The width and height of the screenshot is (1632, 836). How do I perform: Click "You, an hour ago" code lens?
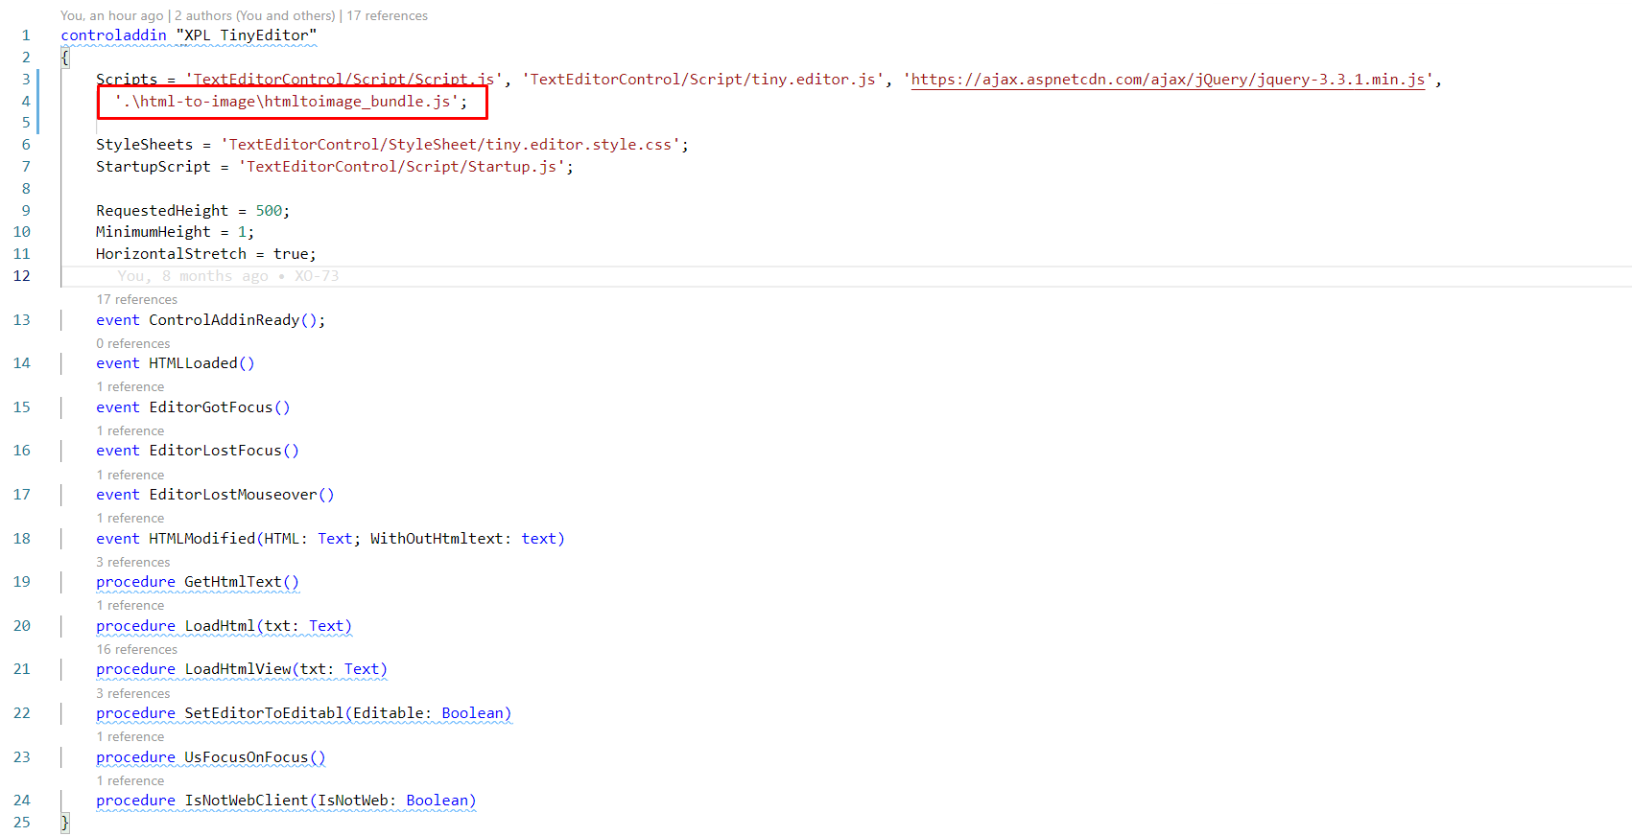pos(111,15)
